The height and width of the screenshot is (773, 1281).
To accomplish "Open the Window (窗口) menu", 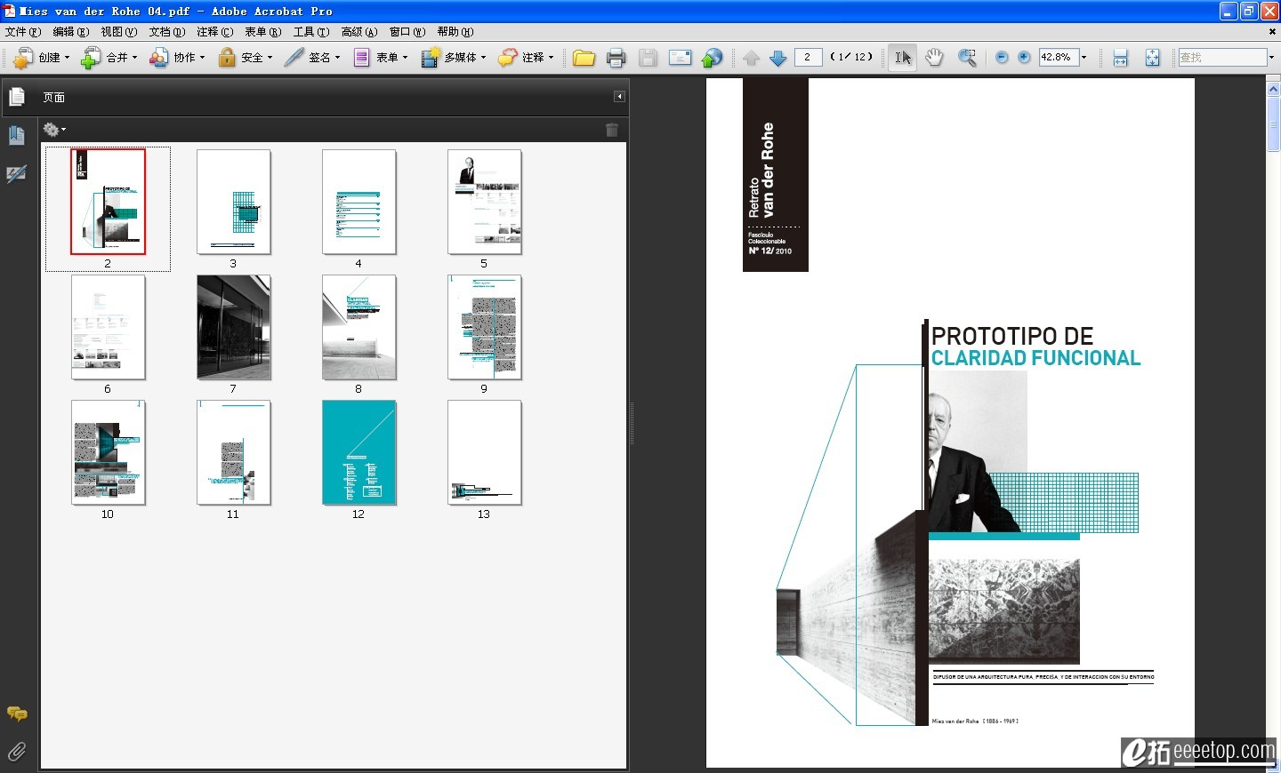I will click(x=407, y=32).
